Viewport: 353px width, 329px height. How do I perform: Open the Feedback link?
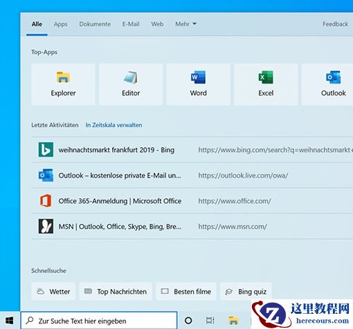tap(335, 24)
